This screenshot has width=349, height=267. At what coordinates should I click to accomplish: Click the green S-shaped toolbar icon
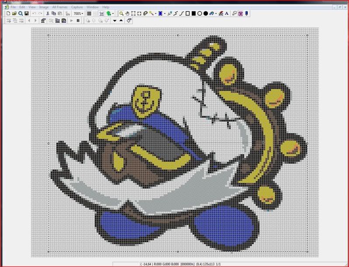pyautogui.click(x=108, y=14)
